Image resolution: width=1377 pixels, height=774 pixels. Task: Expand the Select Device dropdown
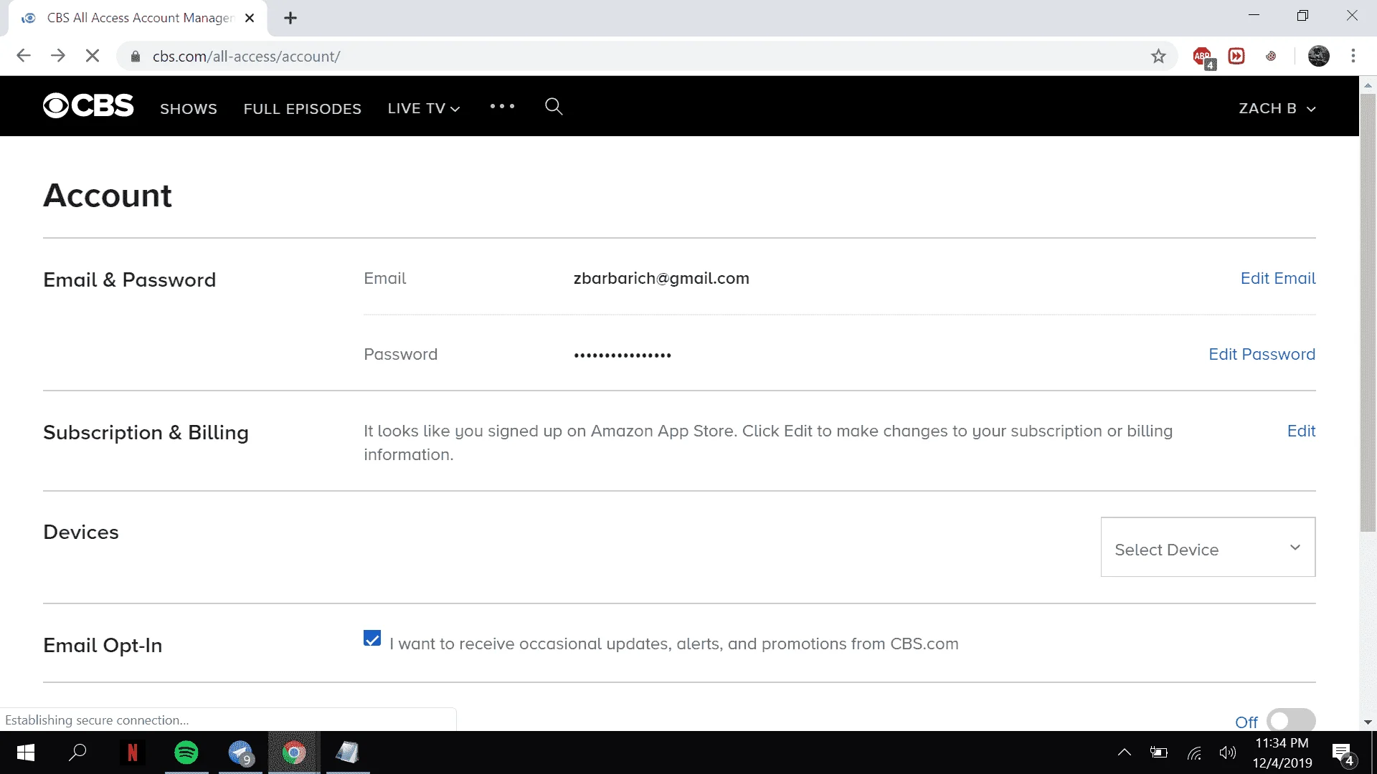[1208, 548]
